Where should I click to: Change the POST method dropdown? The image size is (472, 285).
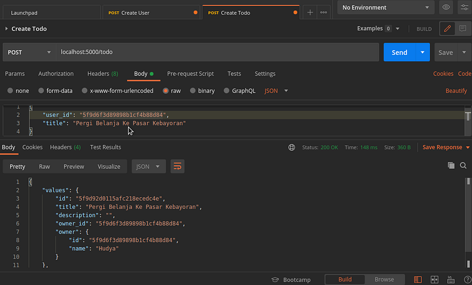point(29,52)
